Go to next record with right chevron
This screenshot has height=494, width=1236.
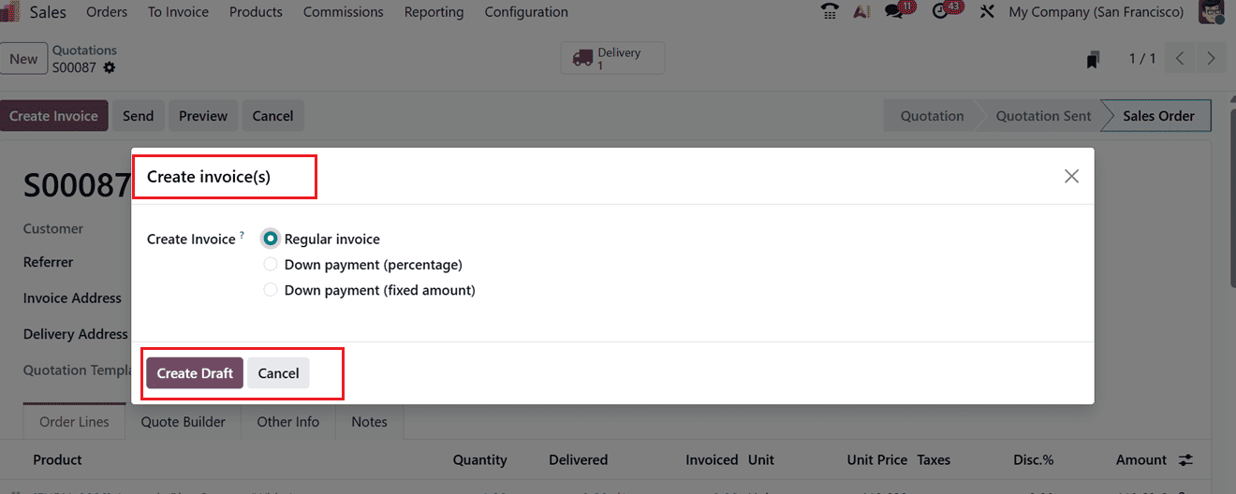pos(1211,59)
